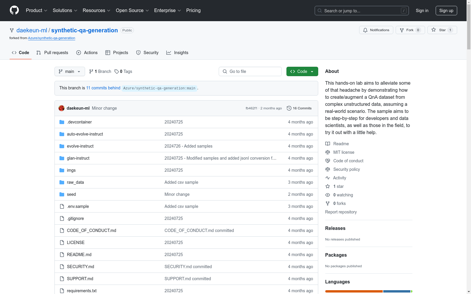
Task: Click the star icon next to 1 star
Action: [328, 186]
